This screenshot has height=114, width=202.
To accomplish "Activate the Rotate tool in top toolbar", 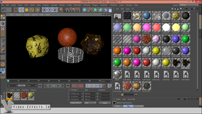I will coord(32,10).
